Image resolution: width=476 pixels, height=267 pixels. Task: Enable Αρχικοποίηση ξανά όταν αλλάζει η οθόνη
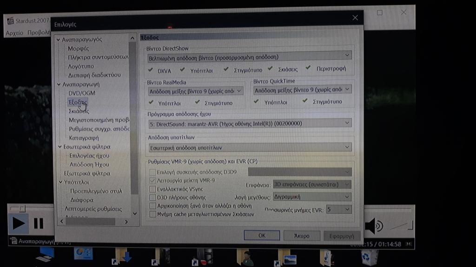tap(152, 206)
